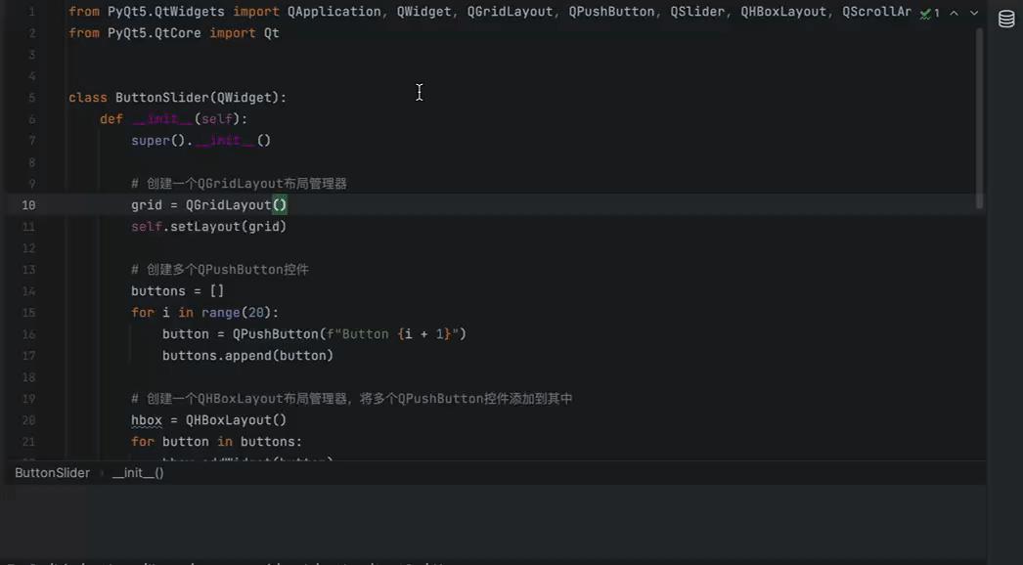Open the "__init__()" breadcrumb
Screen dimensions: 1023x565
click(x=137, y=472)
